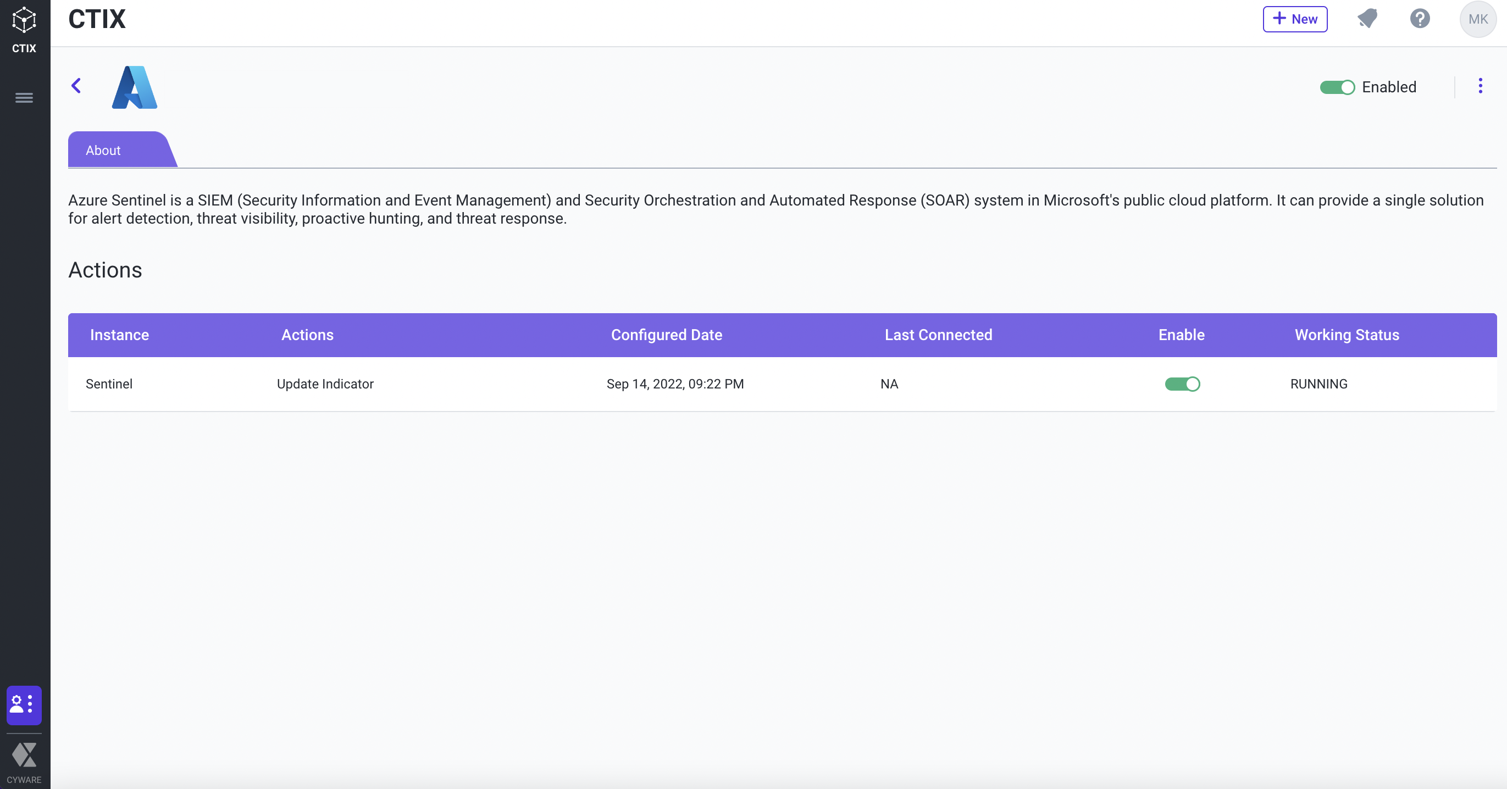Click the Sentinel instance name
The width and height of the screenshot is (1507, 789).
109,384
